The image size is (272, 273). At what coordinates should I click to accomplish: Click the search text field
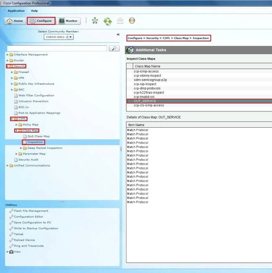[57, 48]
